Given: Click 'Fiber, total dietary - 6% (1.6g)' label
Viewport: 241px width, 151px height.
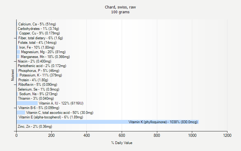Looking at the screenshot, I should 41,38.
